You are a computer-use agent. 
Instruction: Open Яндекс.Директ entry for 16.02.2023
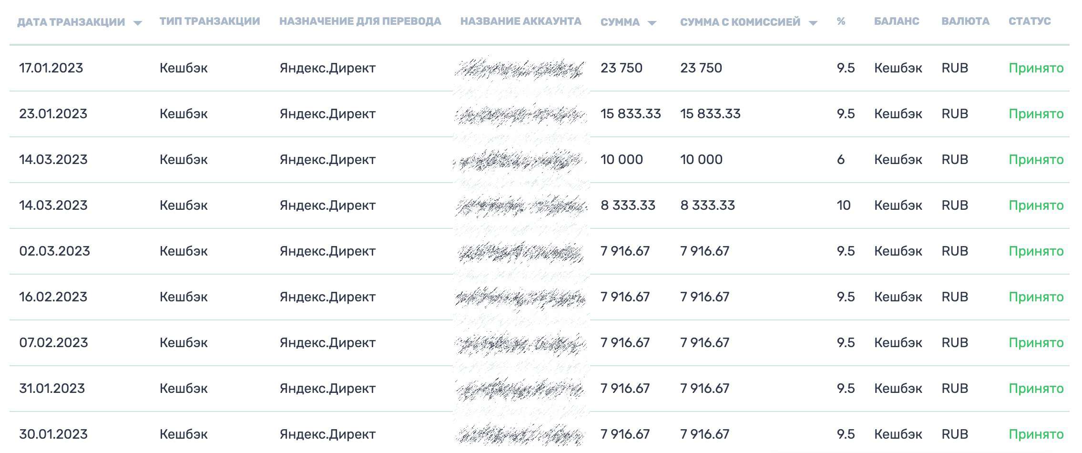pyautogui.click(x=327, y=297)
